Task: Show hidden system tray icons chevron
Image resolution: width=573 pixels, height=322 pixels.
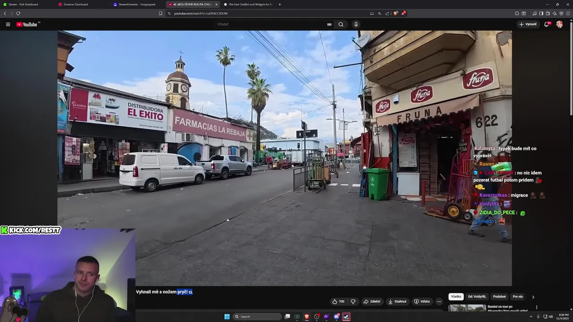Action: coord(531,317)
